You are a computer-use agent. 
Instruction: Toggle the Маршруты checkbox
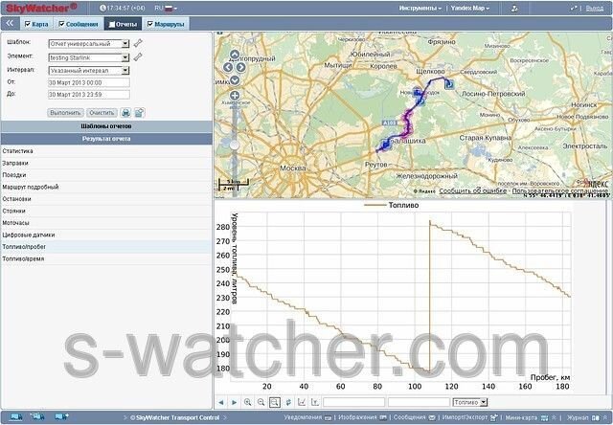tap(149, 23)
